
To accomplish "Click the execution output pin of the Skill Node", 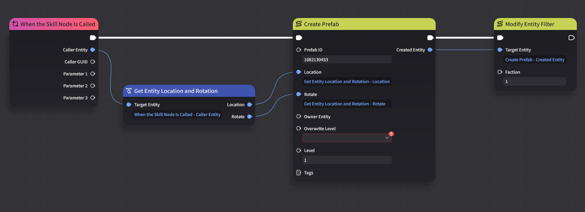I will [93, 38].
